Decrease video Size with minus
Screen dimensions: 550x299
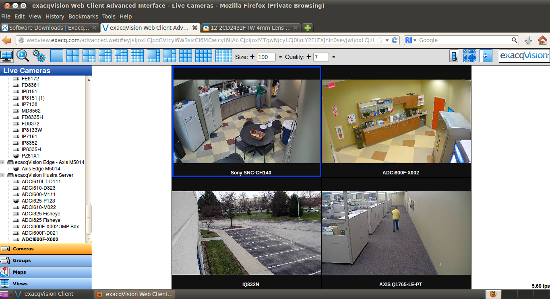click(x=280, y=57)
